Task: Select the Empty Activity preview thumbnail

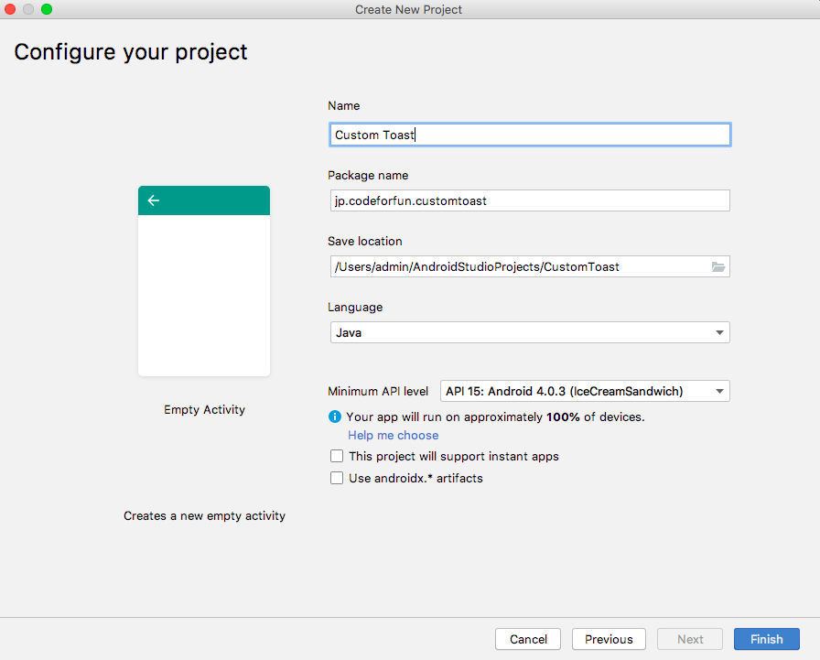Action: pos(204,281)
